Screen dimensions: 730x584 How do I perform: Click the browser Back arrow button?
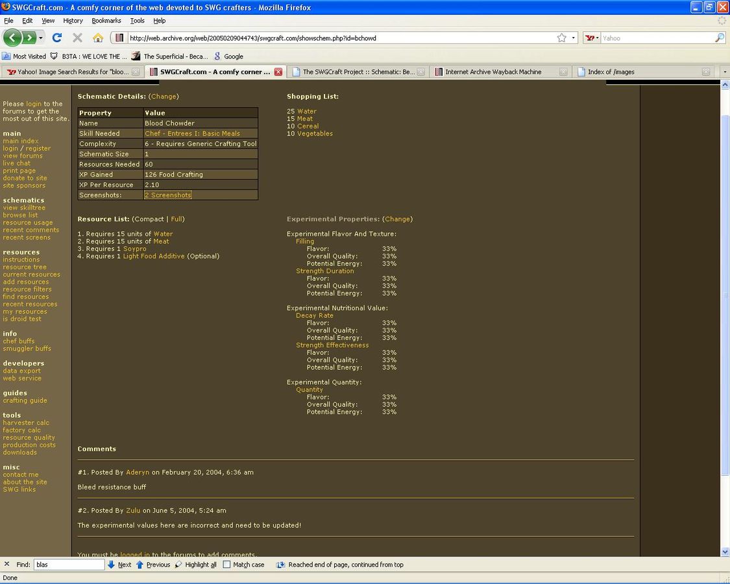point(12,38)
